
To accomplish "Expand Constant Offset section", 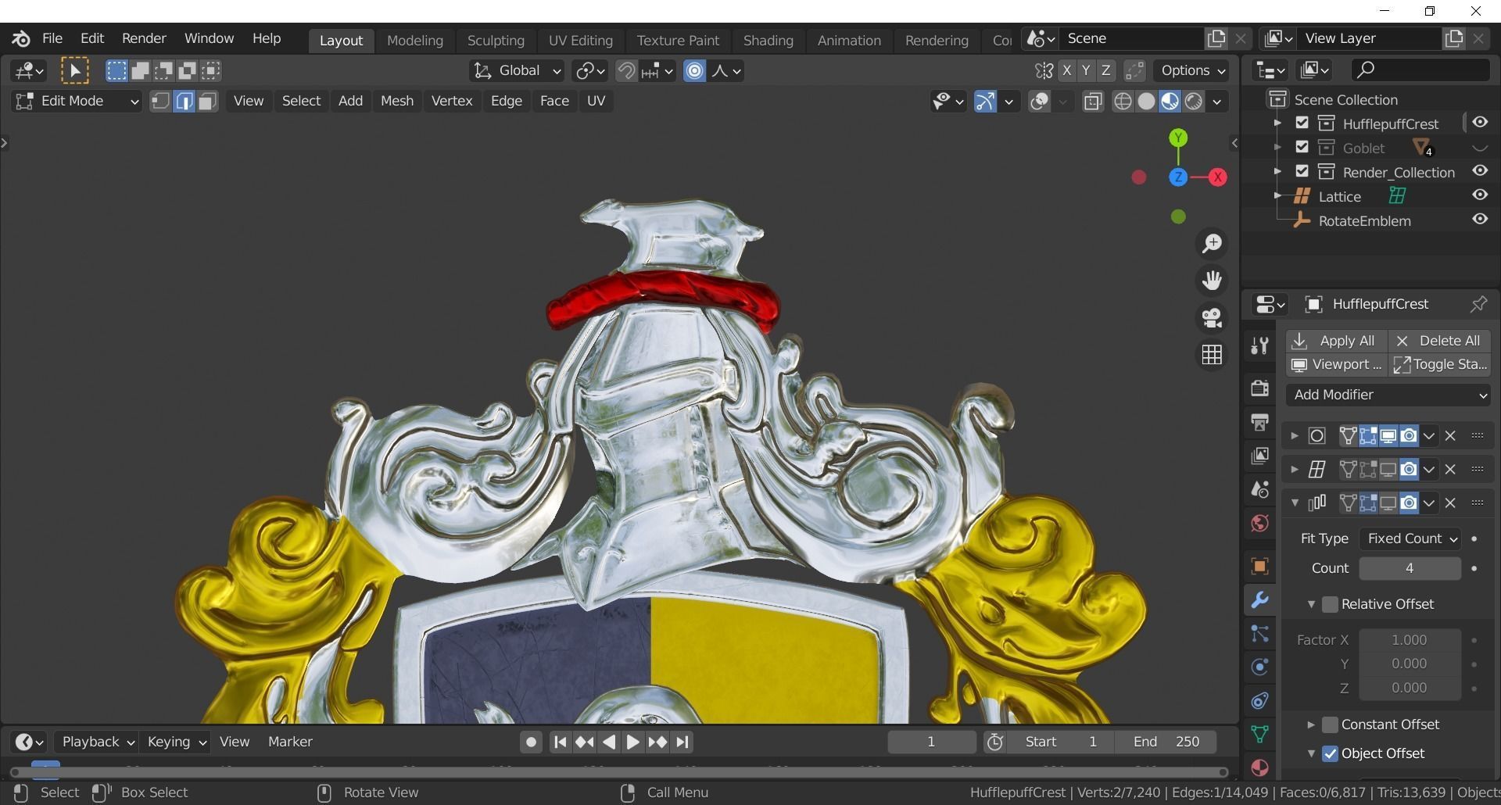I will (1311, 724).
